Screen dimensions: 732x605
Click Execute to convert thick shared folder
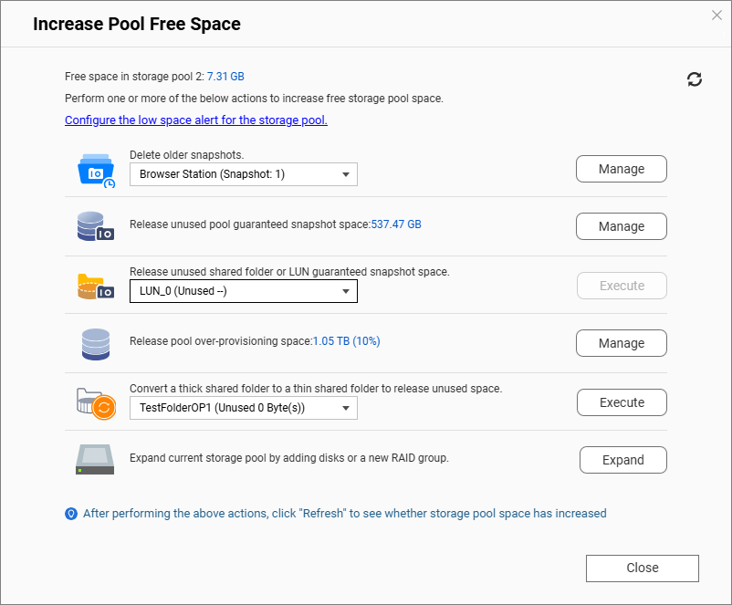click(x=622, y=402)
